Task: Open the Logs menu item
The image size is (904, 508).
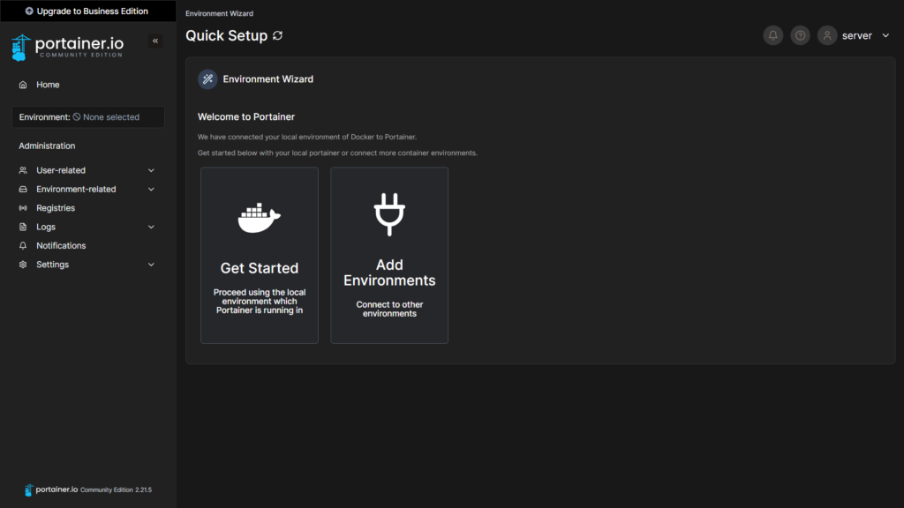Action: pos(87,227)
